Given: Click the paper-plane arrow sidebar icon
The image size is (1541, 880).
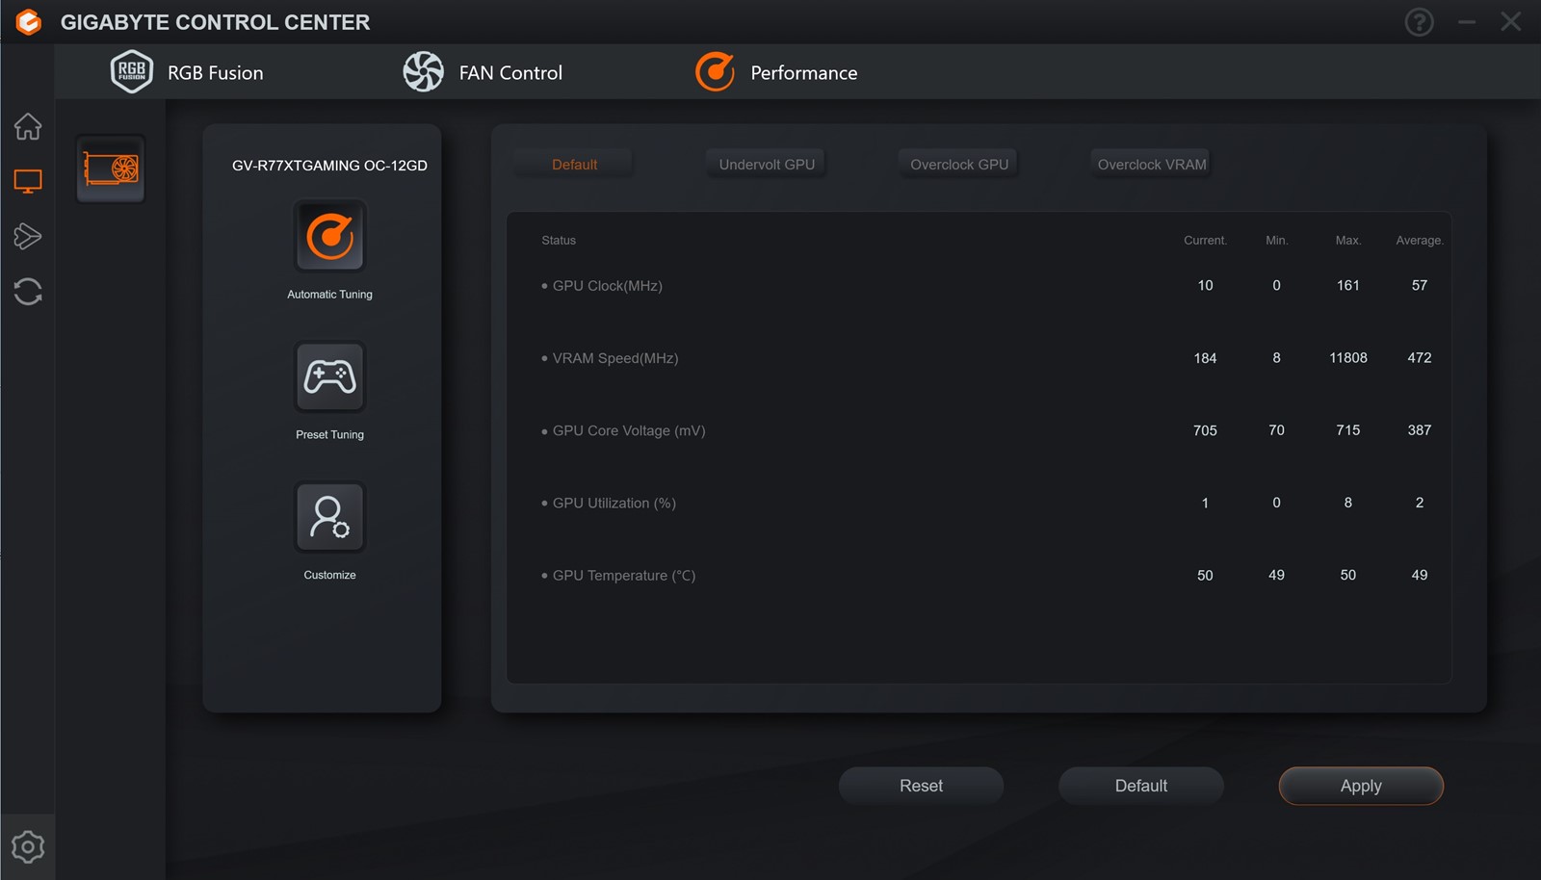Looking at the screenshot, I should pos(28,236).
